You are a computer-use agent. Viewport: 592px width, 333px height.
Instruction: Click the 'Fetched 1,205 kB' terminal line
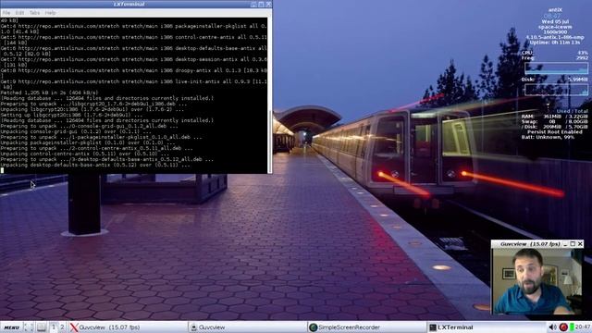click(49, 92)
